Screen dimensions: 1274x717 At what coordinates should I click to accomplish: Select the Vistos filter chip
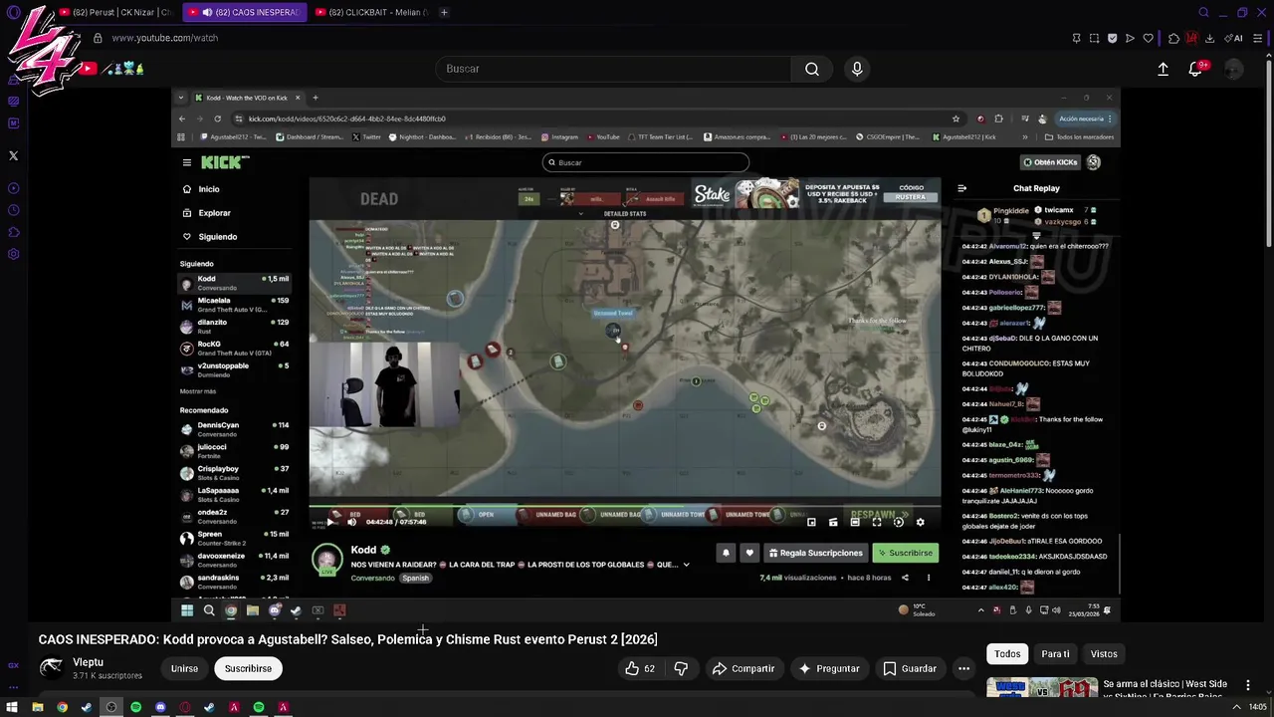[1104, 654]
